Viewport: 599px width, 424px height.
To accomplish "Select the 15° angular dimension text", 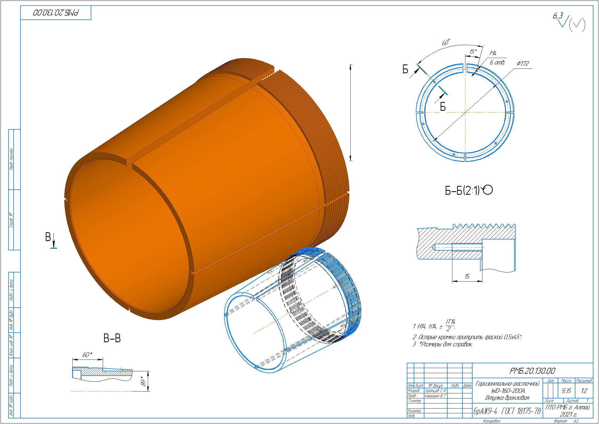I will pyautogui.click(x=473, y=52).
